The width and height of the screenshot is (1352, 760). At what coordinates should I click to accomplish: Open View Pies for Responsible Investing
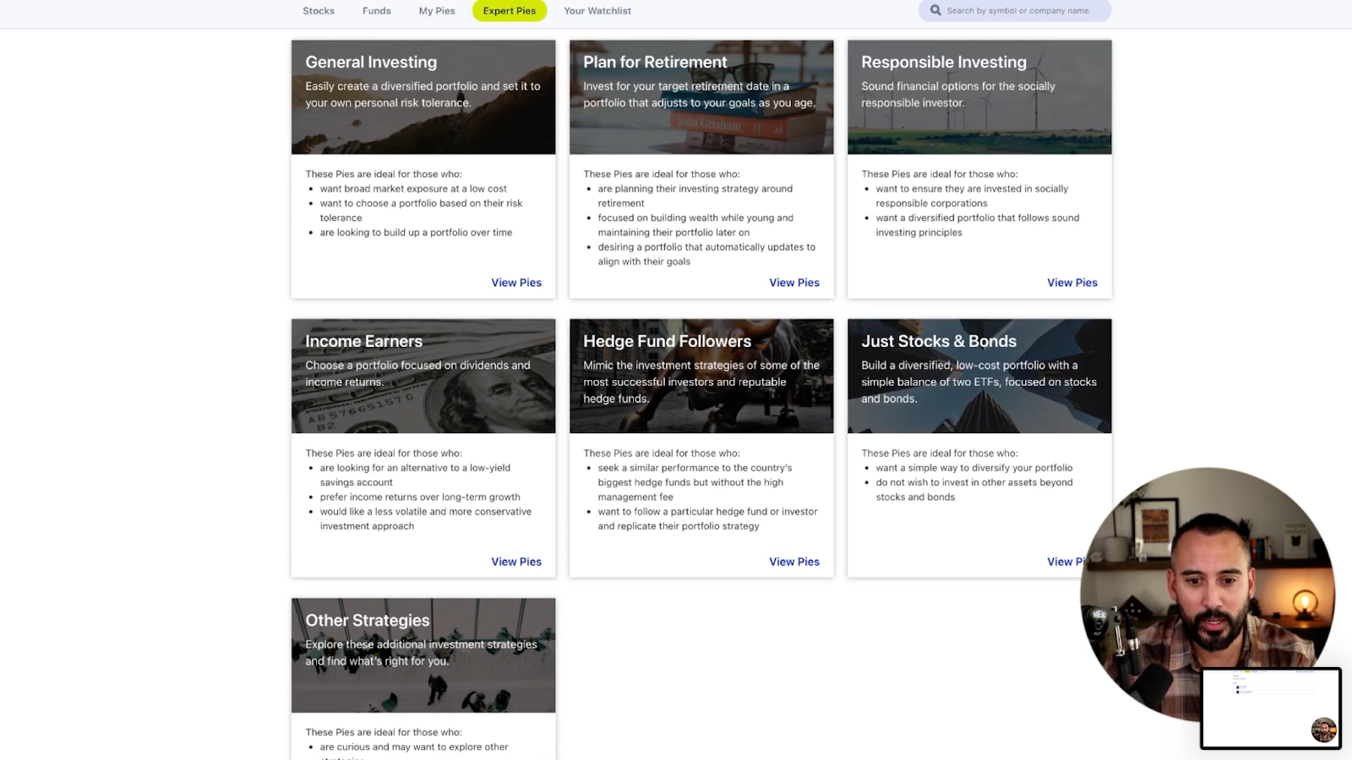coord(1072,283)
